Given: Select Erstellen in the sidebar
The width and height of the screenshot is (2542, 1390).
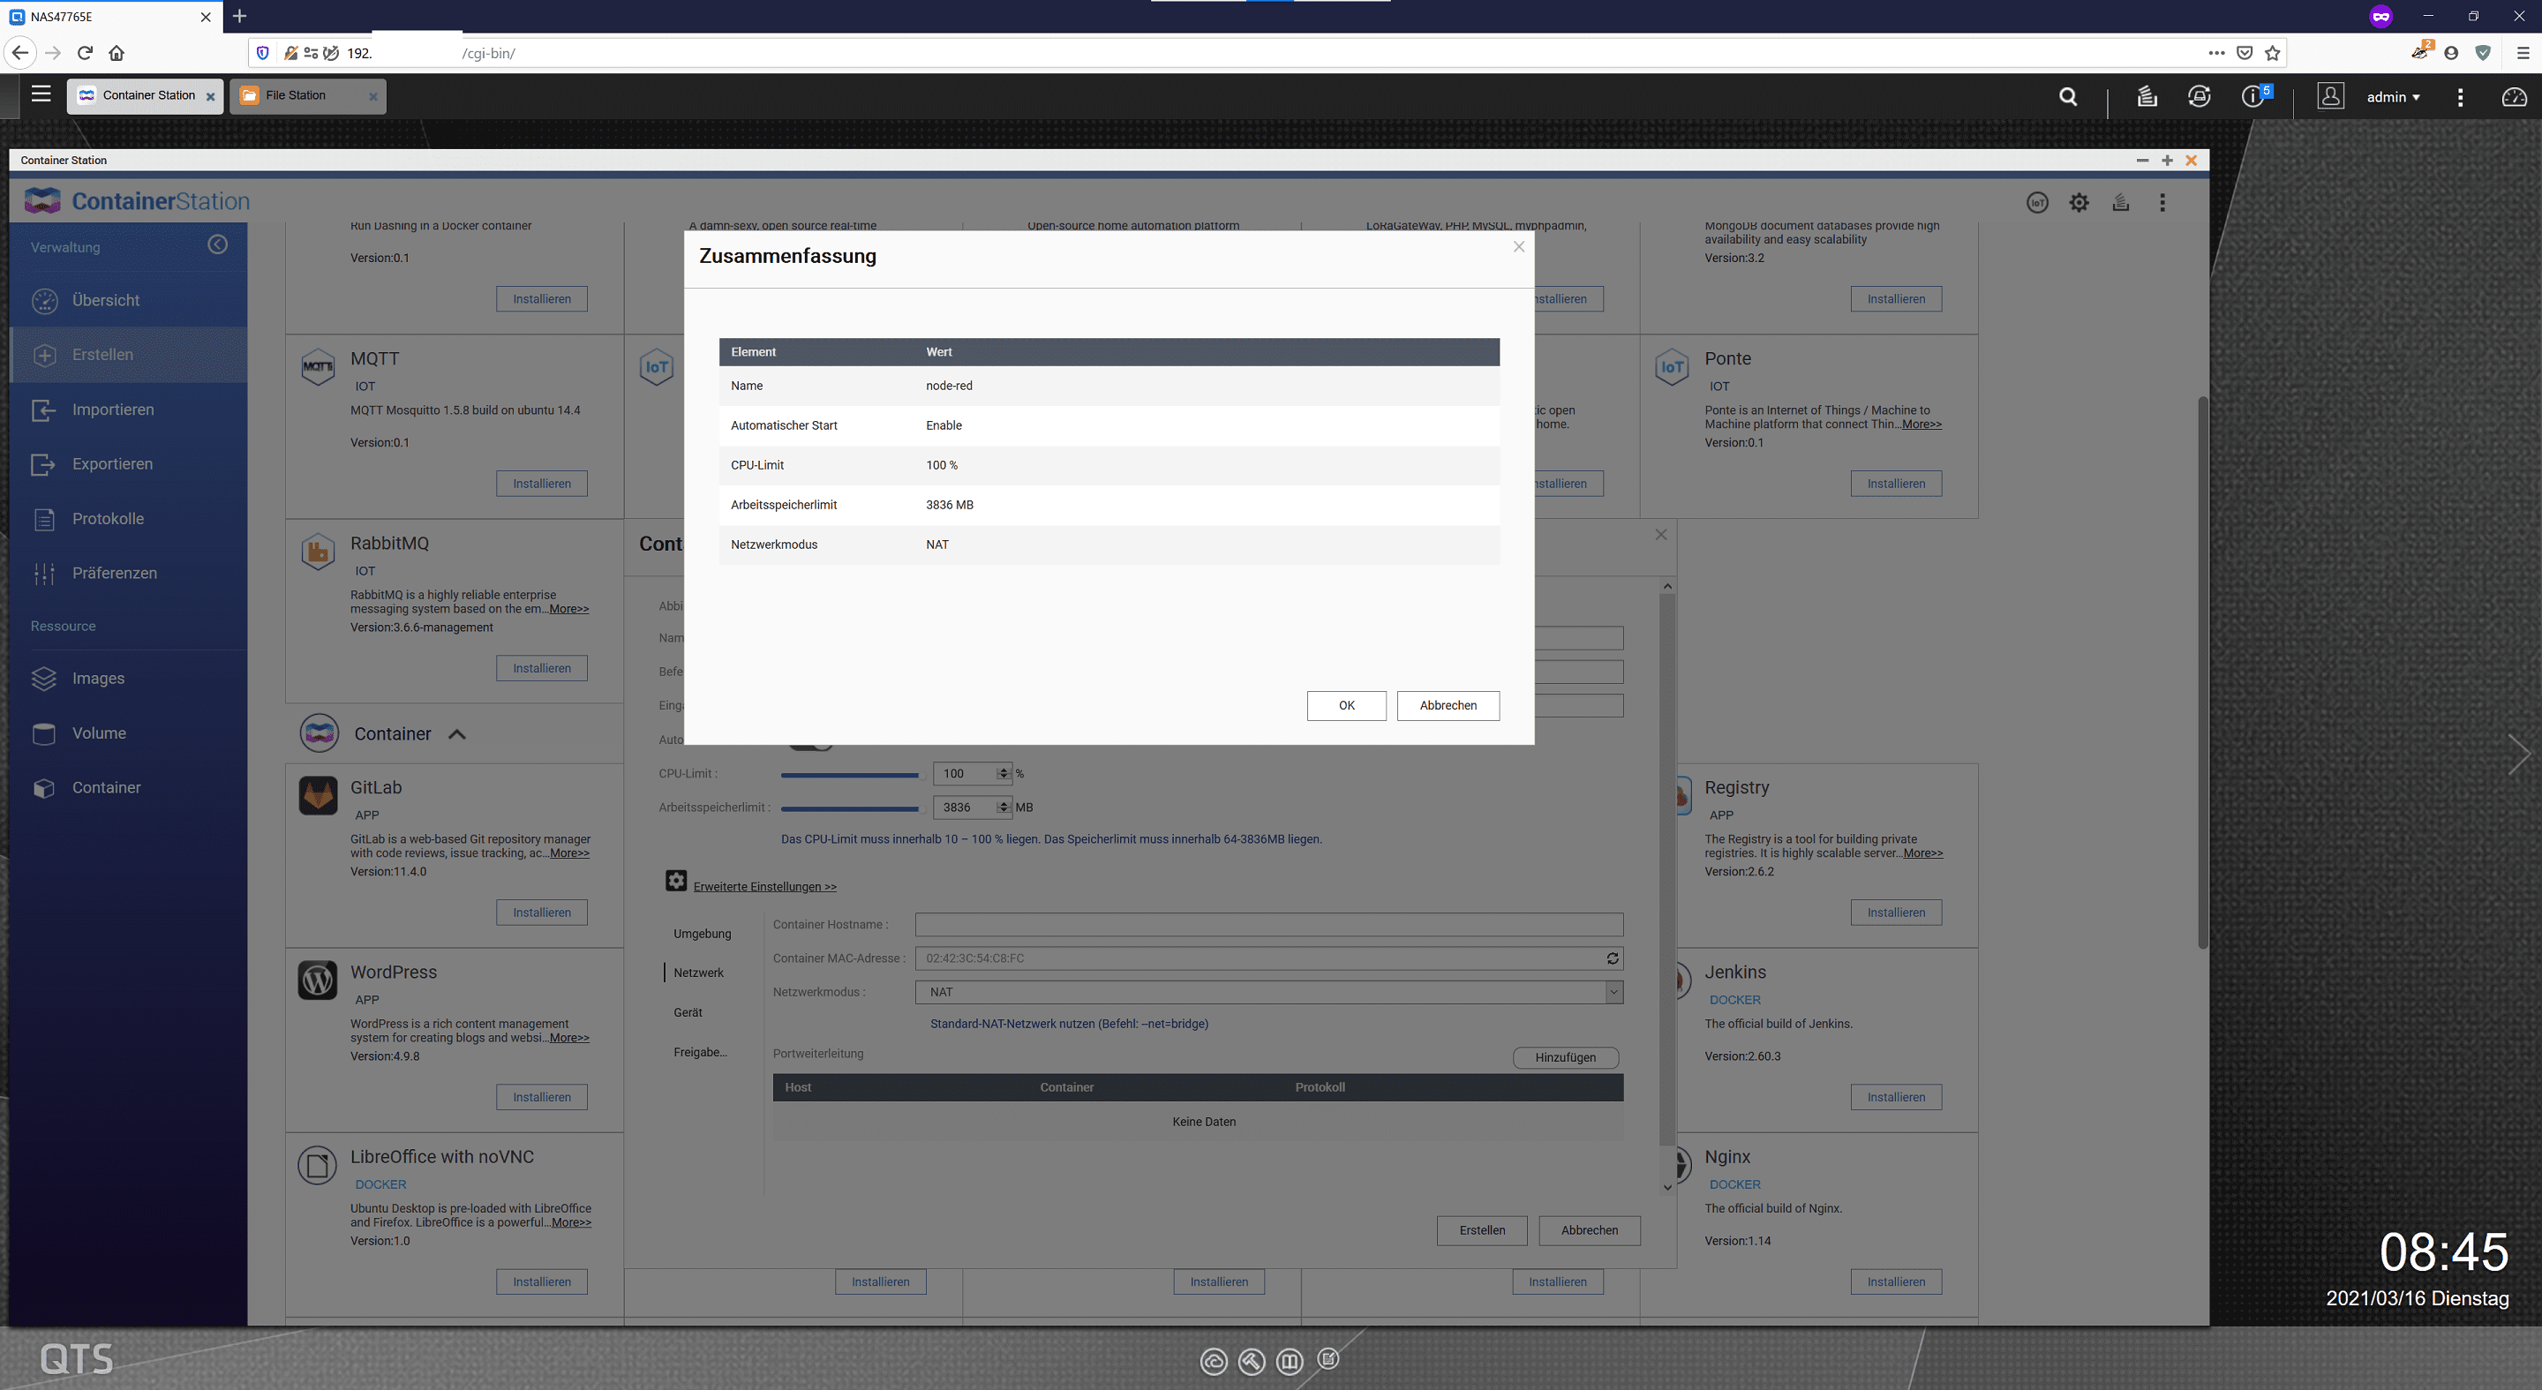Looking at the screenshot, I should 128,354.
